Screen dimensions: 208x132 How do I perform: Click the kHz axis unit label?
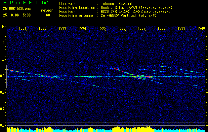(x=3, y=27)
